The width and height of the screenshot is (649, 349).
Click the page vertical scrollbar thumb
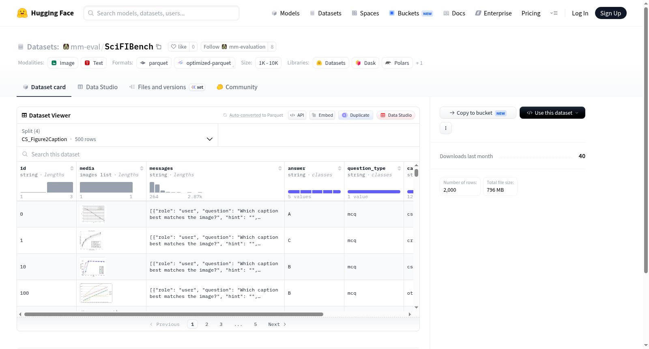coord(646,140)
